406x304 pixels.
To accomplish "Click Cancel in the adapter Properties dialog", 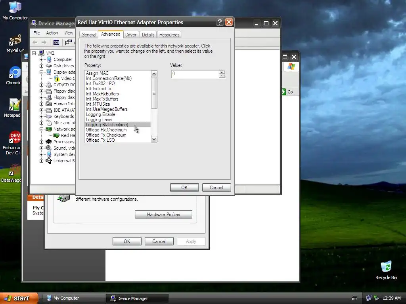I will [x=216, y=187].
